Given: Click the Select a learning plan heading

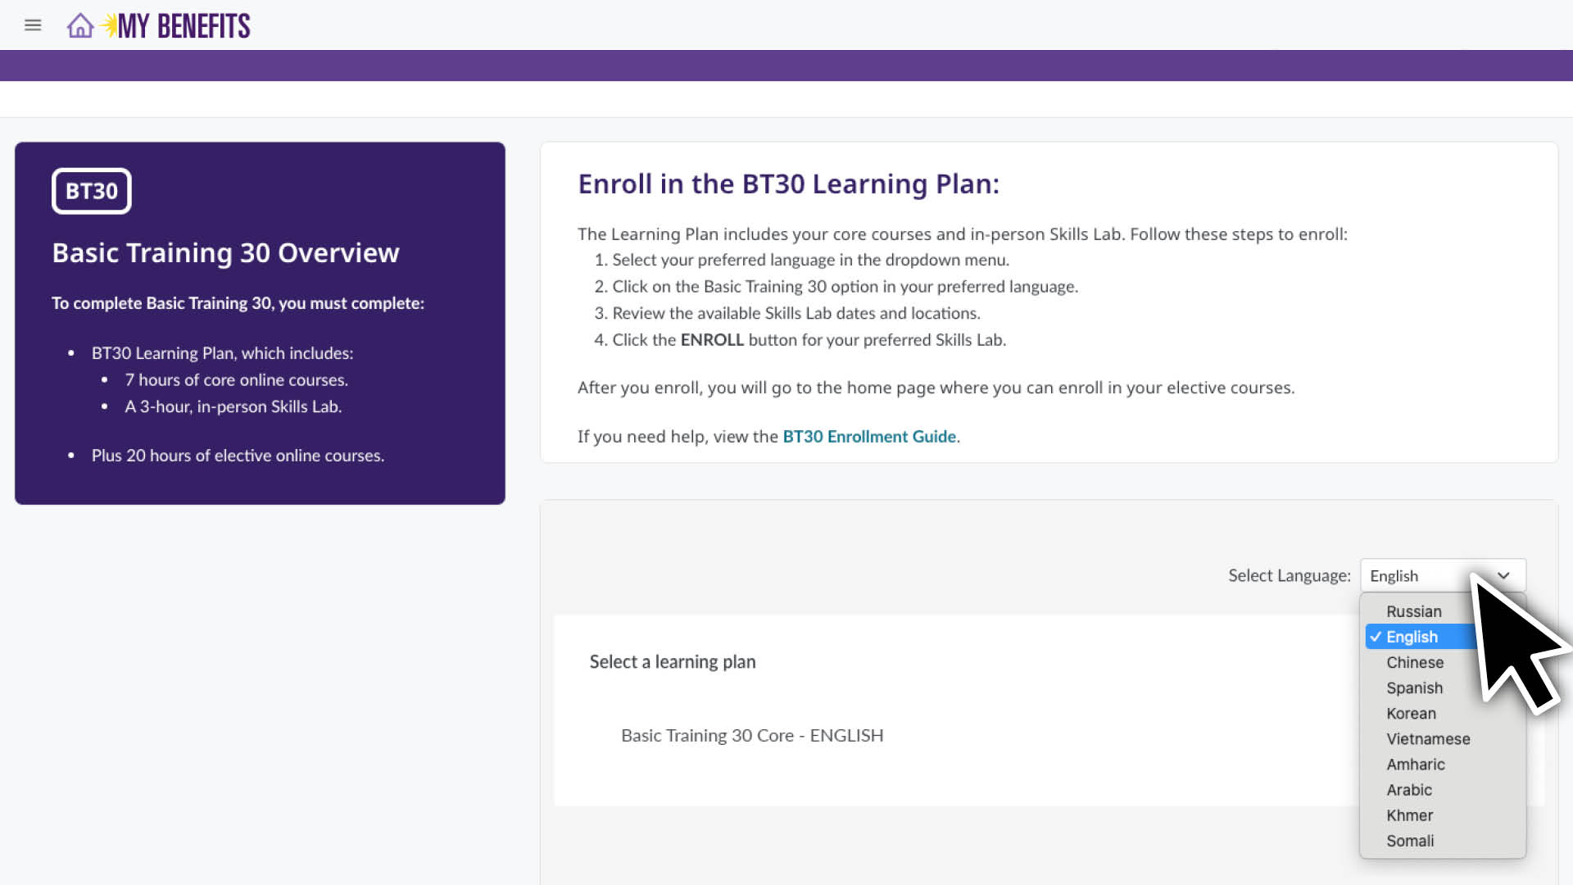Looking at the screenshot, I should [673, 662].
